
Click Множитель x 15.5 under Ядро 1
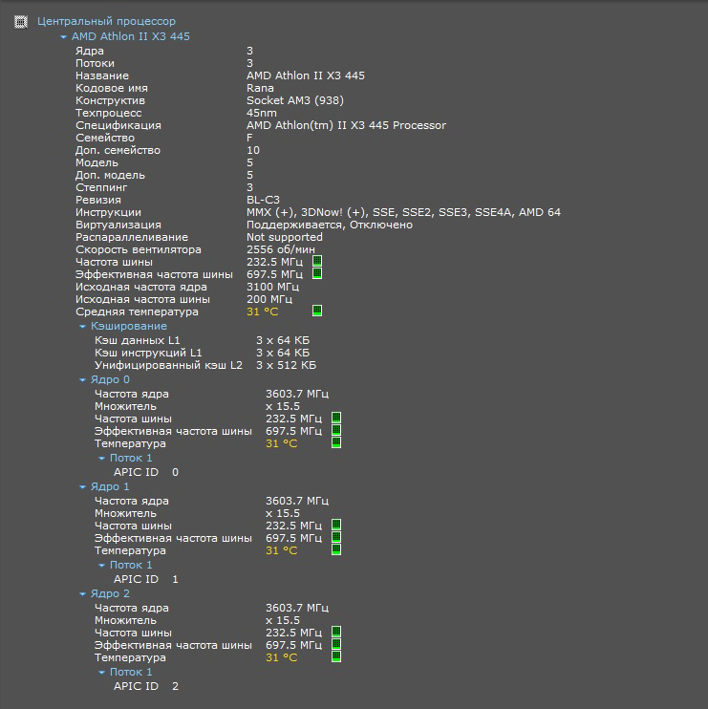pyautogui.click(x=197, y=514)
